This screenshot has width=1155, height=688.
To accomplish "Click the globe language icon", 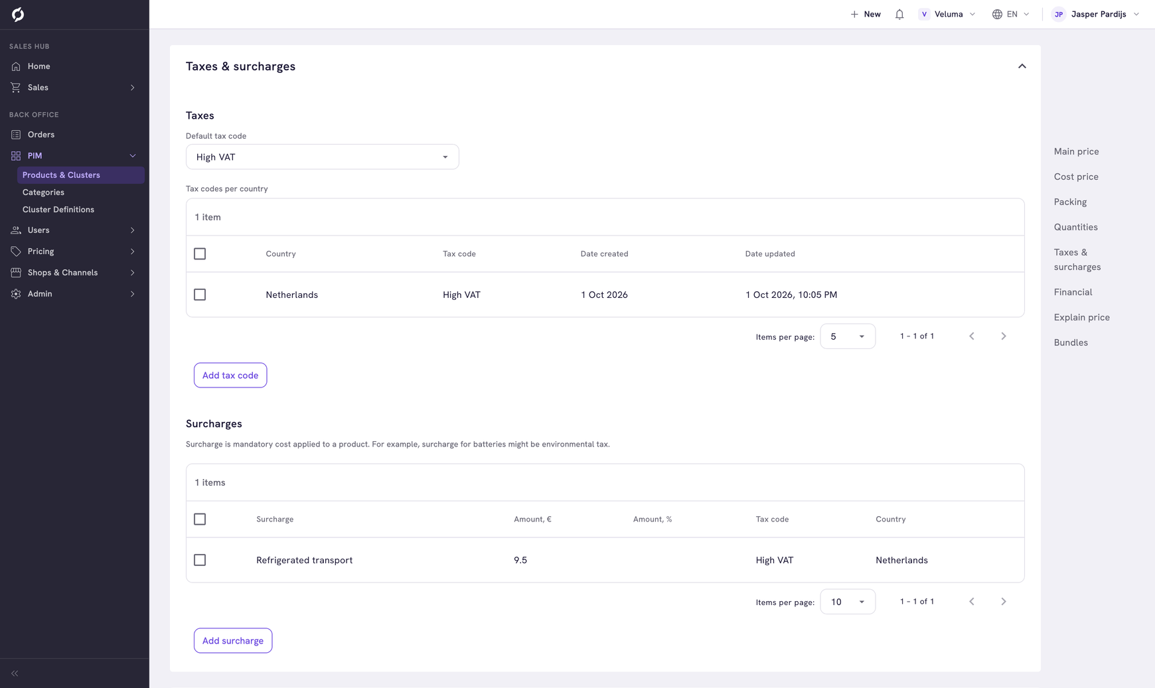I will [x=997, y=14].
